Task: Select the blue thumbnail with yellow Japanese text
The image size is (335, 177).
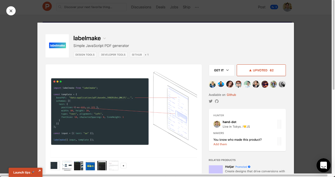Action: pyautogui.click(x=90, y=166)
